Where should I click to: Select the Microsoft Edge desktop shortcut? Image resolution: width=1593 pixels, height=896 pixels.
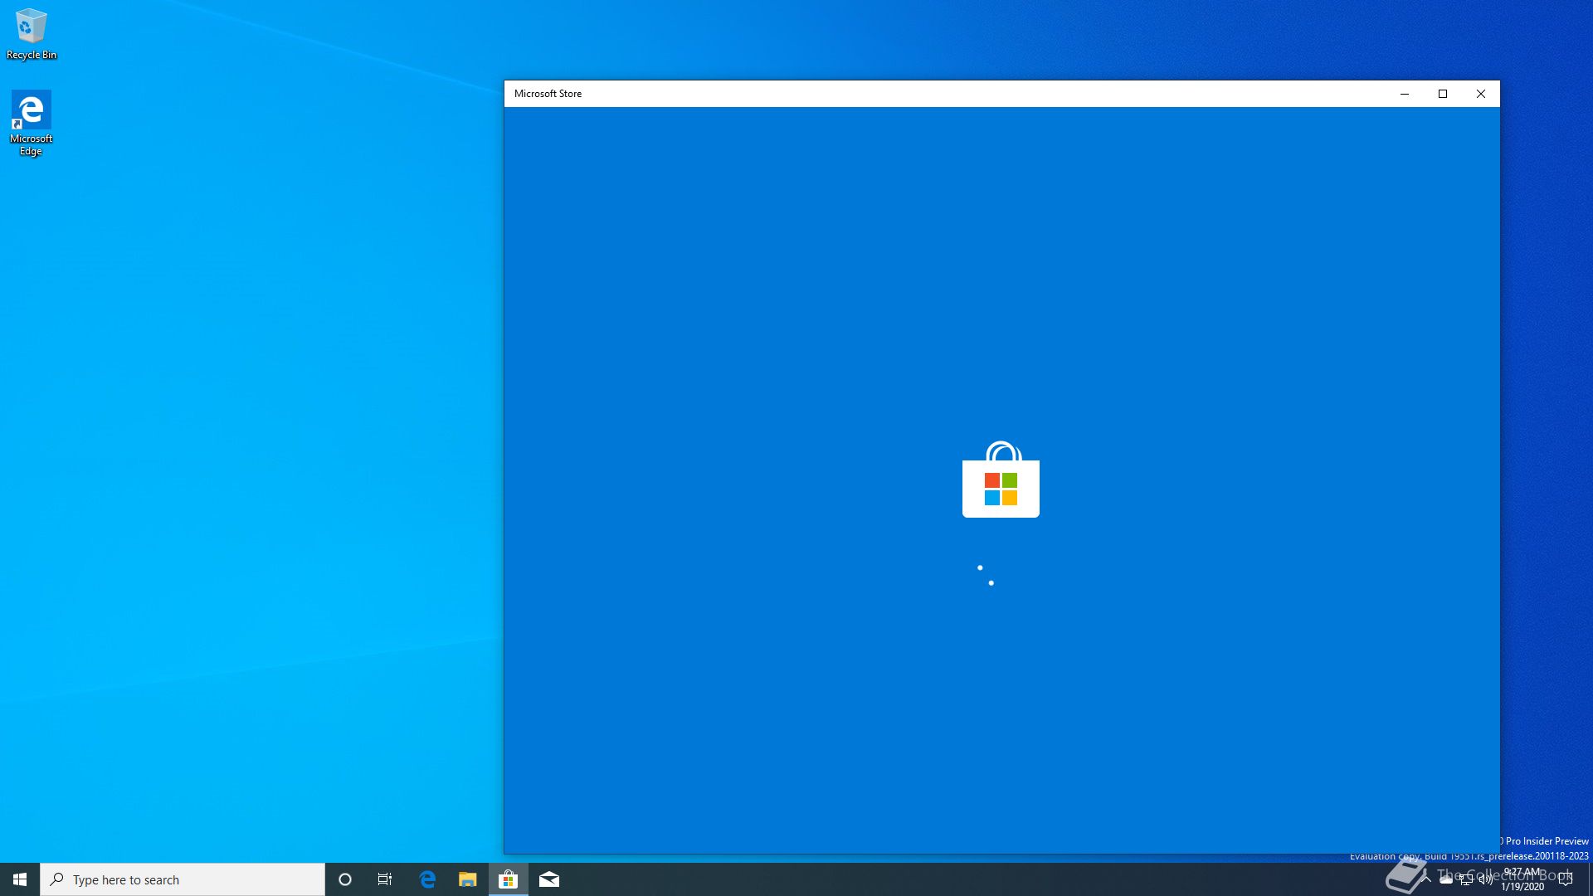point(32,123)
